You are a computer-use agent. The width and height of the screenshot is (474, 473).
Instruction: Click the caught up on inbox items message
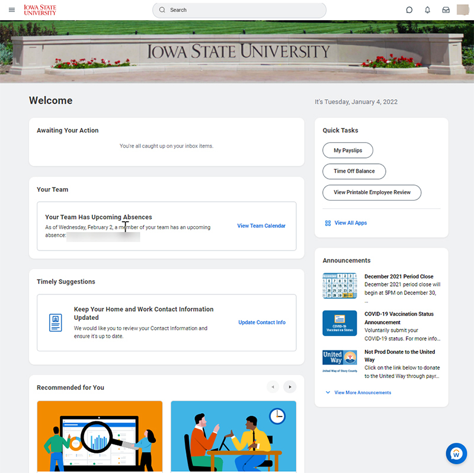[x=166, y=146]
